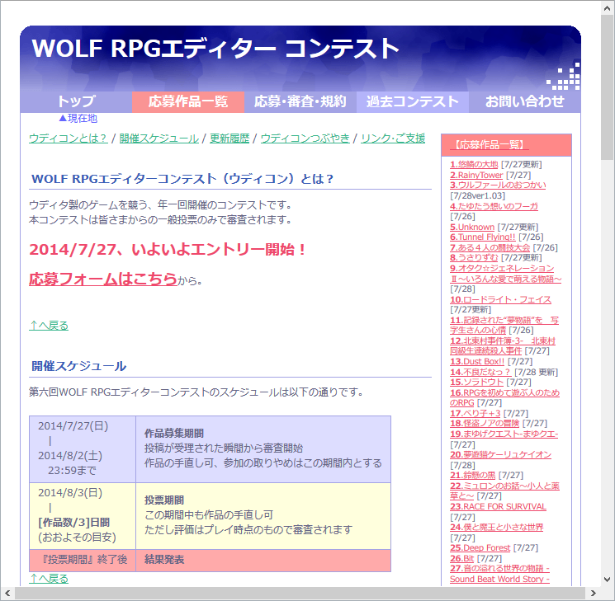615x601 pixels.
Task: Click the vertical scrollbar up arrow
Action: (607, 8)
